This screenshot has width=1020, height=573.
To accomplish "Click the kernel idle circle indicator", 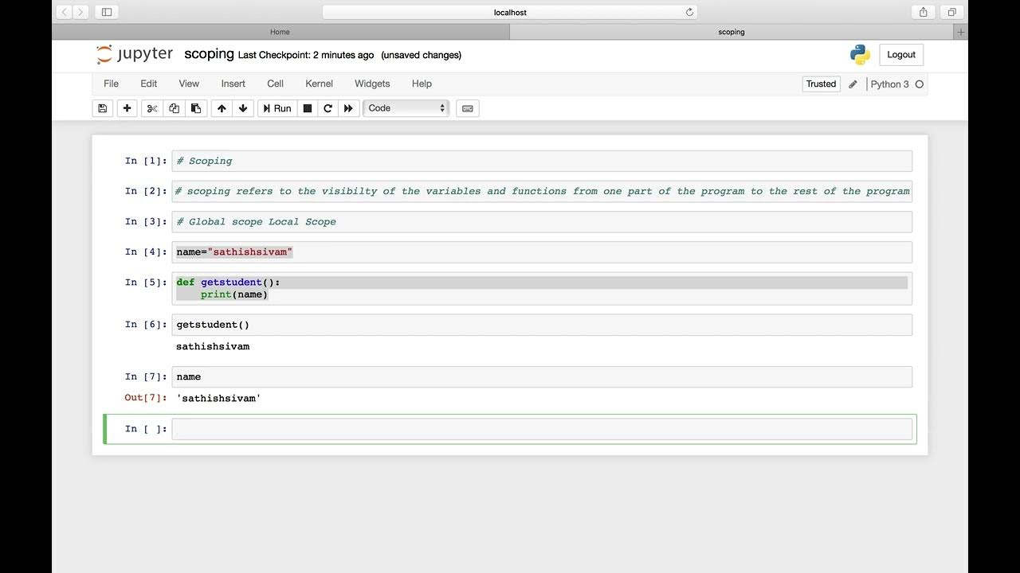I will [919, 84].
